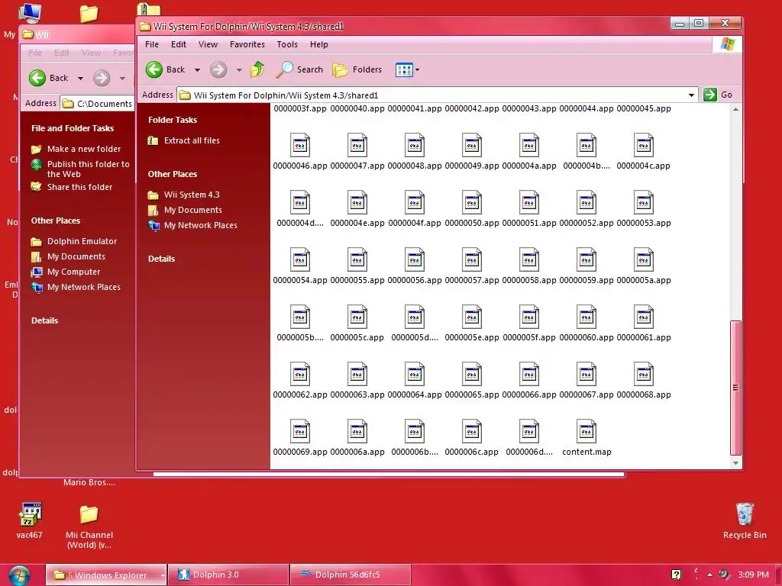Click the Forward arrow in shared1 window

coord(218,69)
